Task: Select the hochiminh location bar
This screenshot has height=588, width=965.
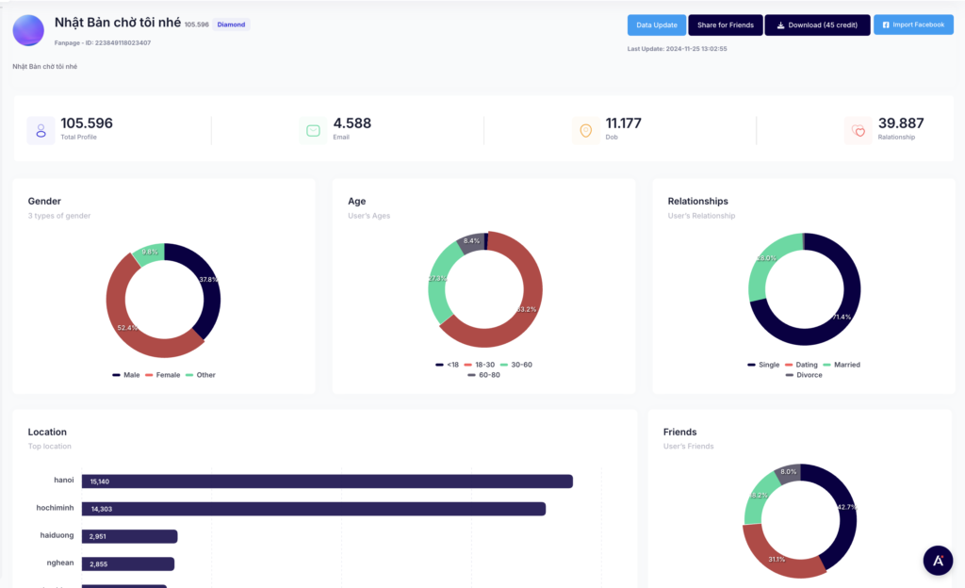Action: pyautogui.click(x=313, y=509)
